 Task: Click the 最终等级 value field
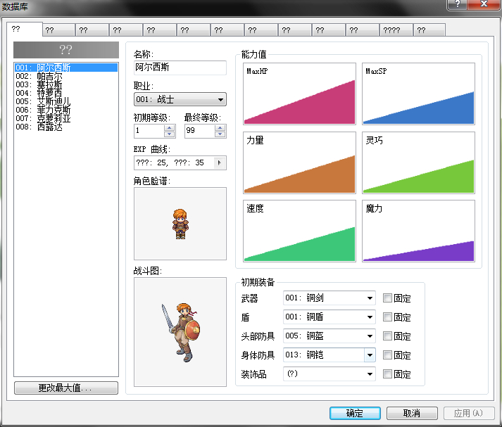[x=200, y=131]
